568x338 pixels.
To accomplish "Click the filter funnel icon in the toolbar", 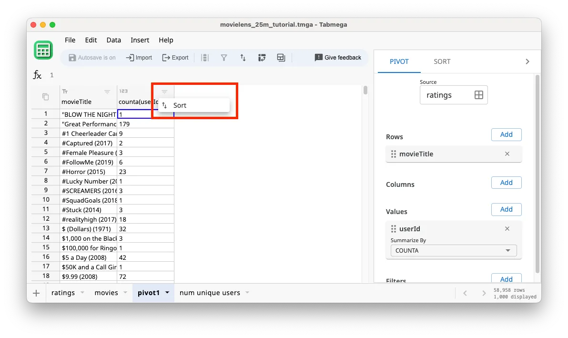I will (x=223, y=58).
